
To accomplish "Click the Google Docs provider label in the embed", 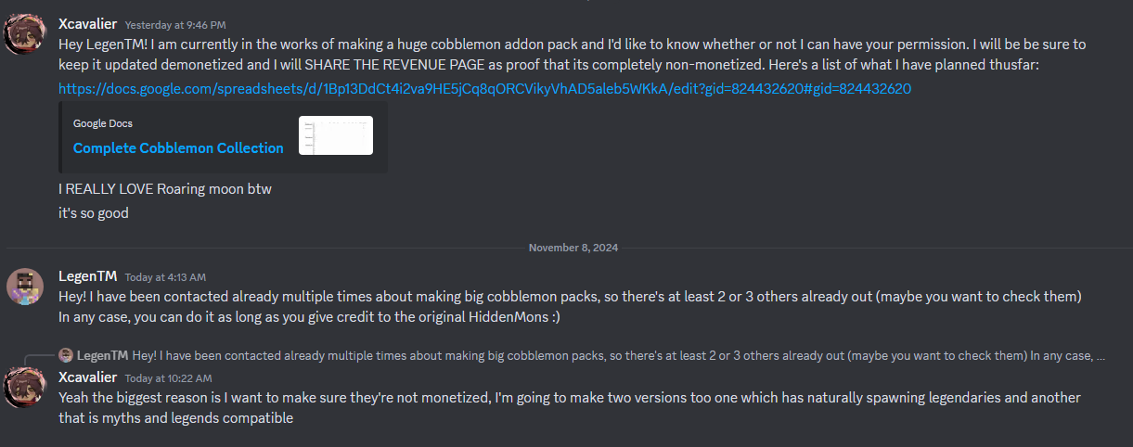I will point(103,123).
